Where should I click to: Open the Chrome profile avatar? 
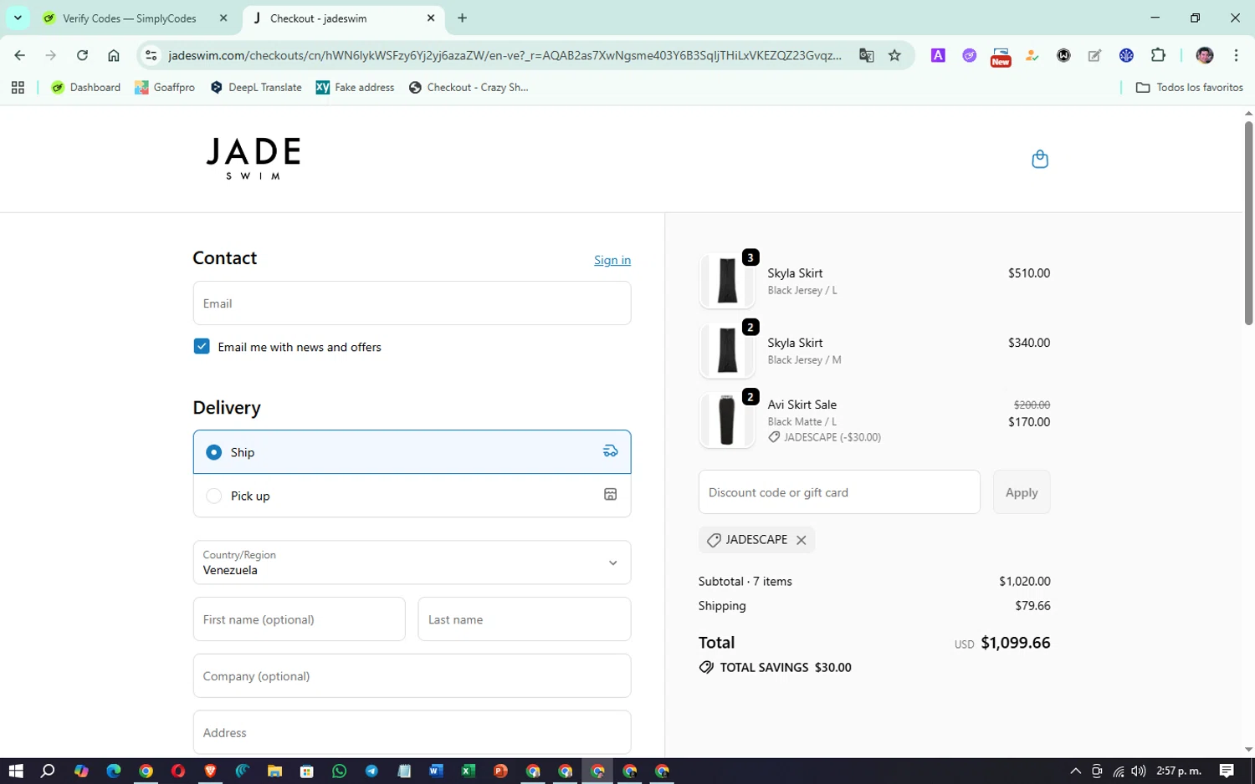[1205, 55]
